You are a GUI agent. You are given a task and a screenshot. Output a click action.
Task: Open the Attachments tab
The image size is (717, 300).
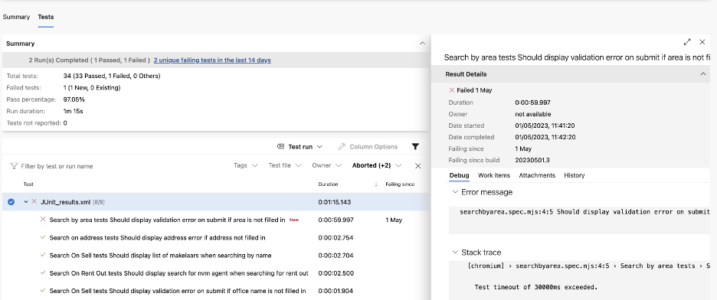[537, 175]
